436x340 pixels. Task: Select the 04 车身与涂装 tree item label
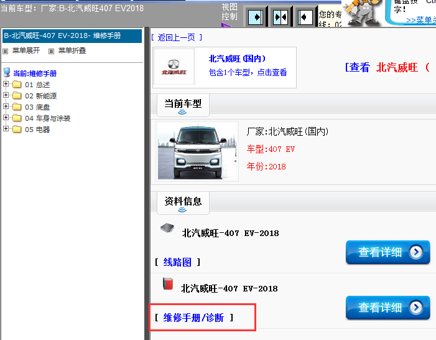(x=48, y=118)
